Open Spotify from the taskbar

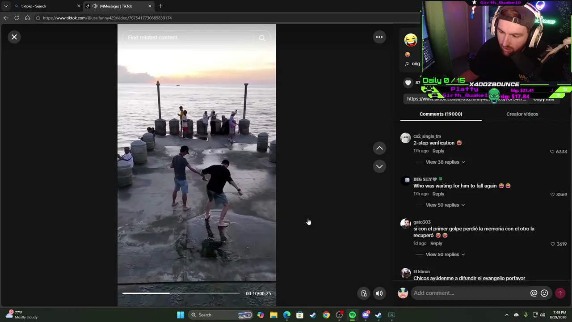pos(353,315)
